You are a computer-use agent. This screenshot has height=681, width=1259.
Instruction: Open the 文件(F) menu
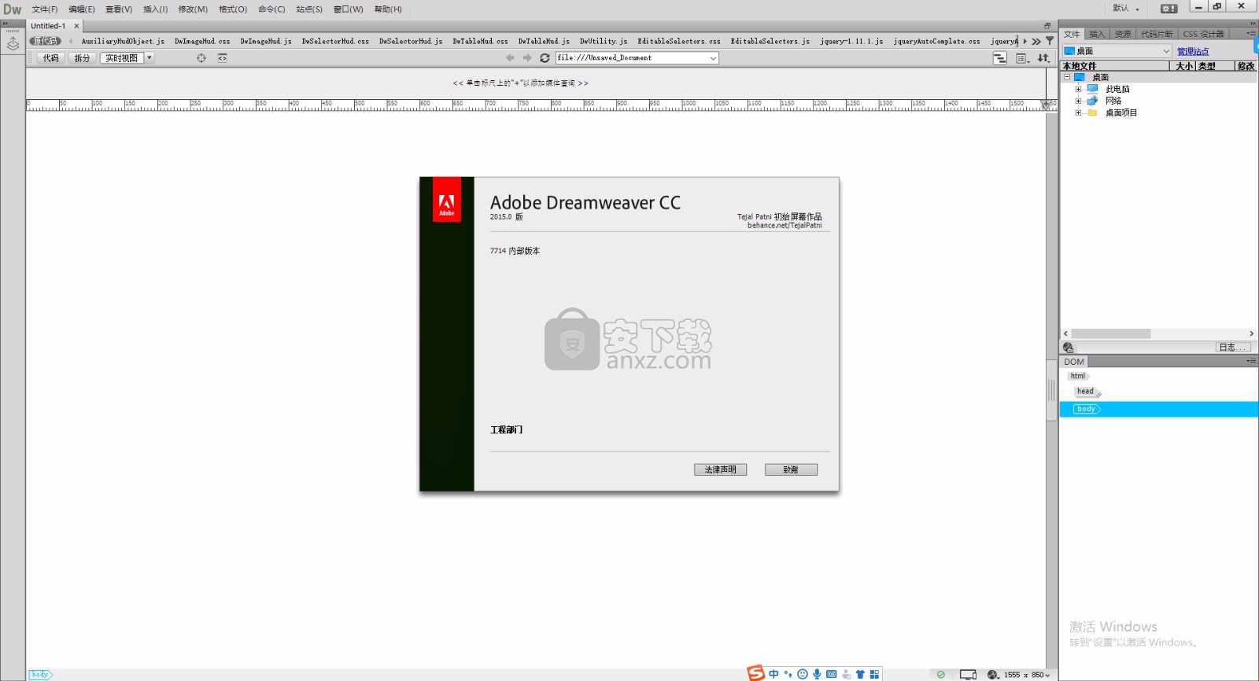click(45, 9)
